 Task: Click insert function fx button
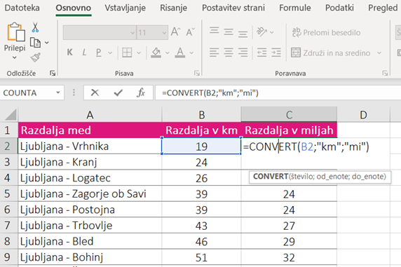[141, 93]
